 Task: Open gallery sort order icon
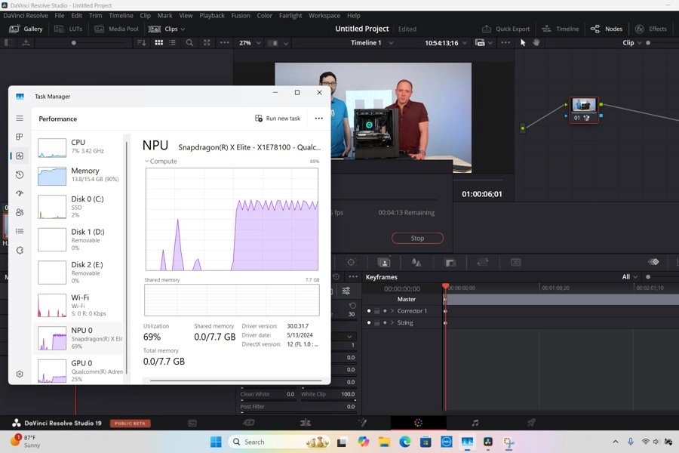[141, 43]
